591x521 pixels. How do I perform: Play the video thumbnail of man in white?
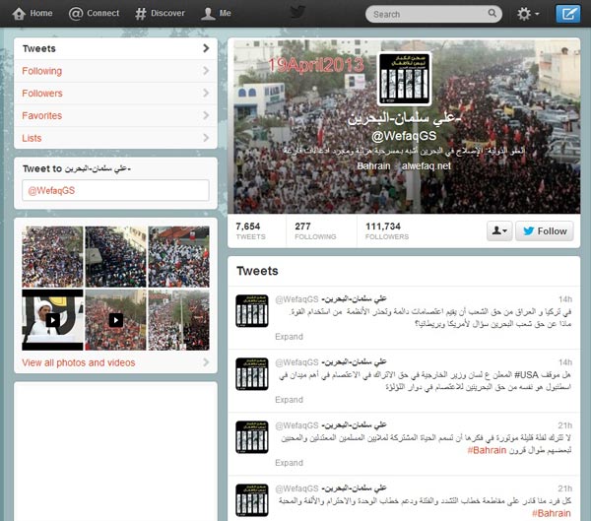pos(52,320)
